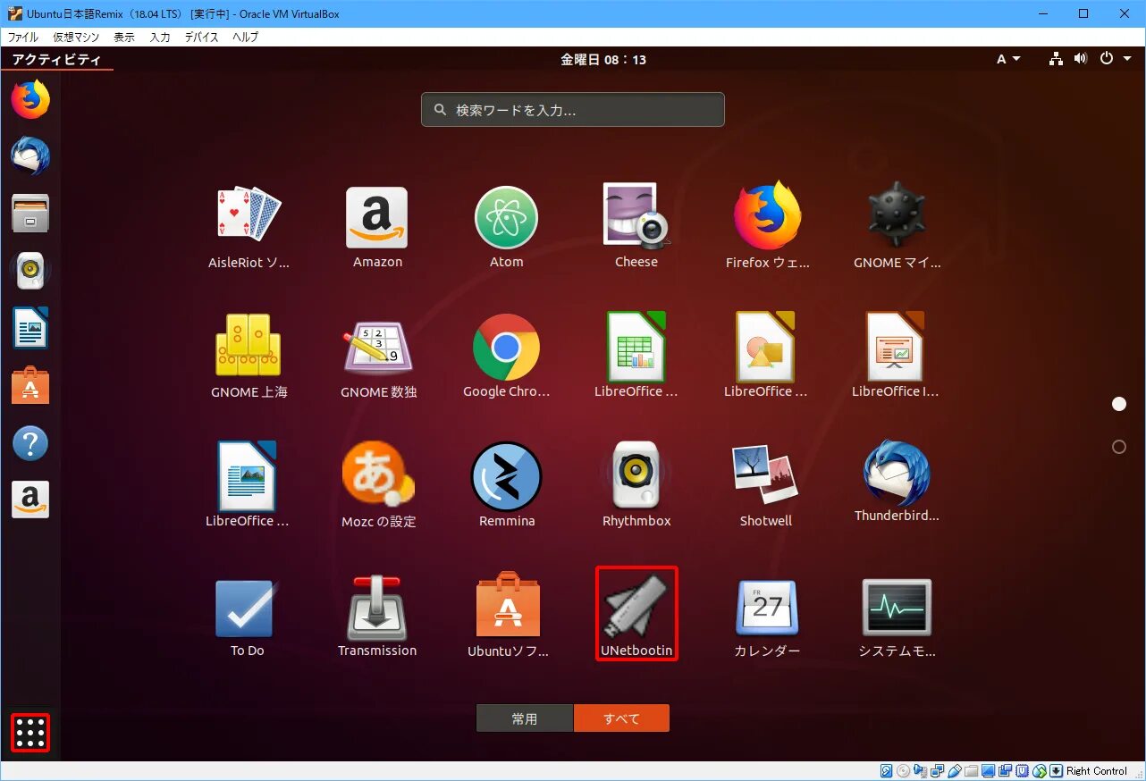This screenshot has height=781, width=1146.
Task: Open Ubuntu Software from the dock
Action: coord(30,385)
